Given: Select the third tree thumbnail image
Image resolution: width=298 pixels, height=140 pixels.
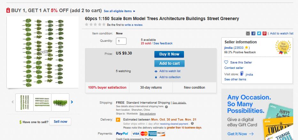Looking at the screenshot, I should pos(60,102).
